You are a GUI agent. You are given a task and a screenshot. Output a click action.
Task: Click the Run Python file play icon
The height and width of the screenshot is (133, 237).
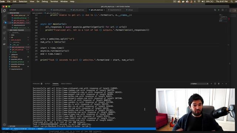tap(219, 10)
